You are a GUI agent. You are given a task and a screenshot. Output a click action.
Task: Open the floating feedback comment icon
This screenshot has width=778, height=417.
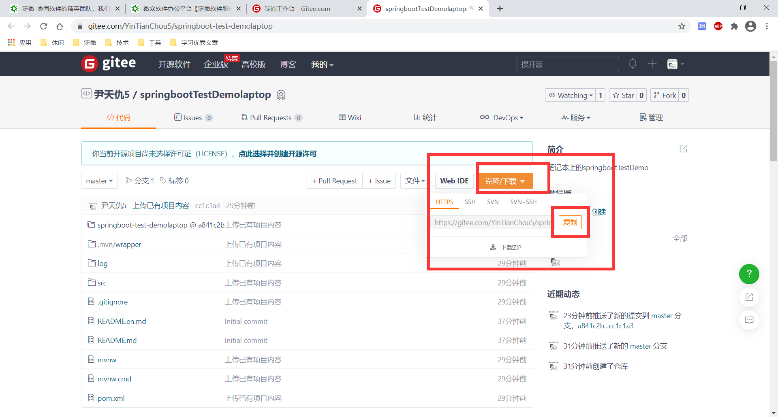749,320
